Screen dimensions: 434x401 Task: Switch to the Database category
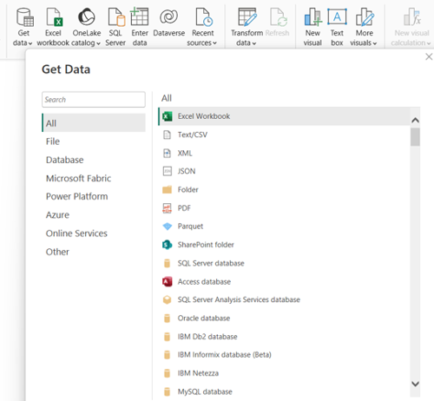[x=64, y=160]
